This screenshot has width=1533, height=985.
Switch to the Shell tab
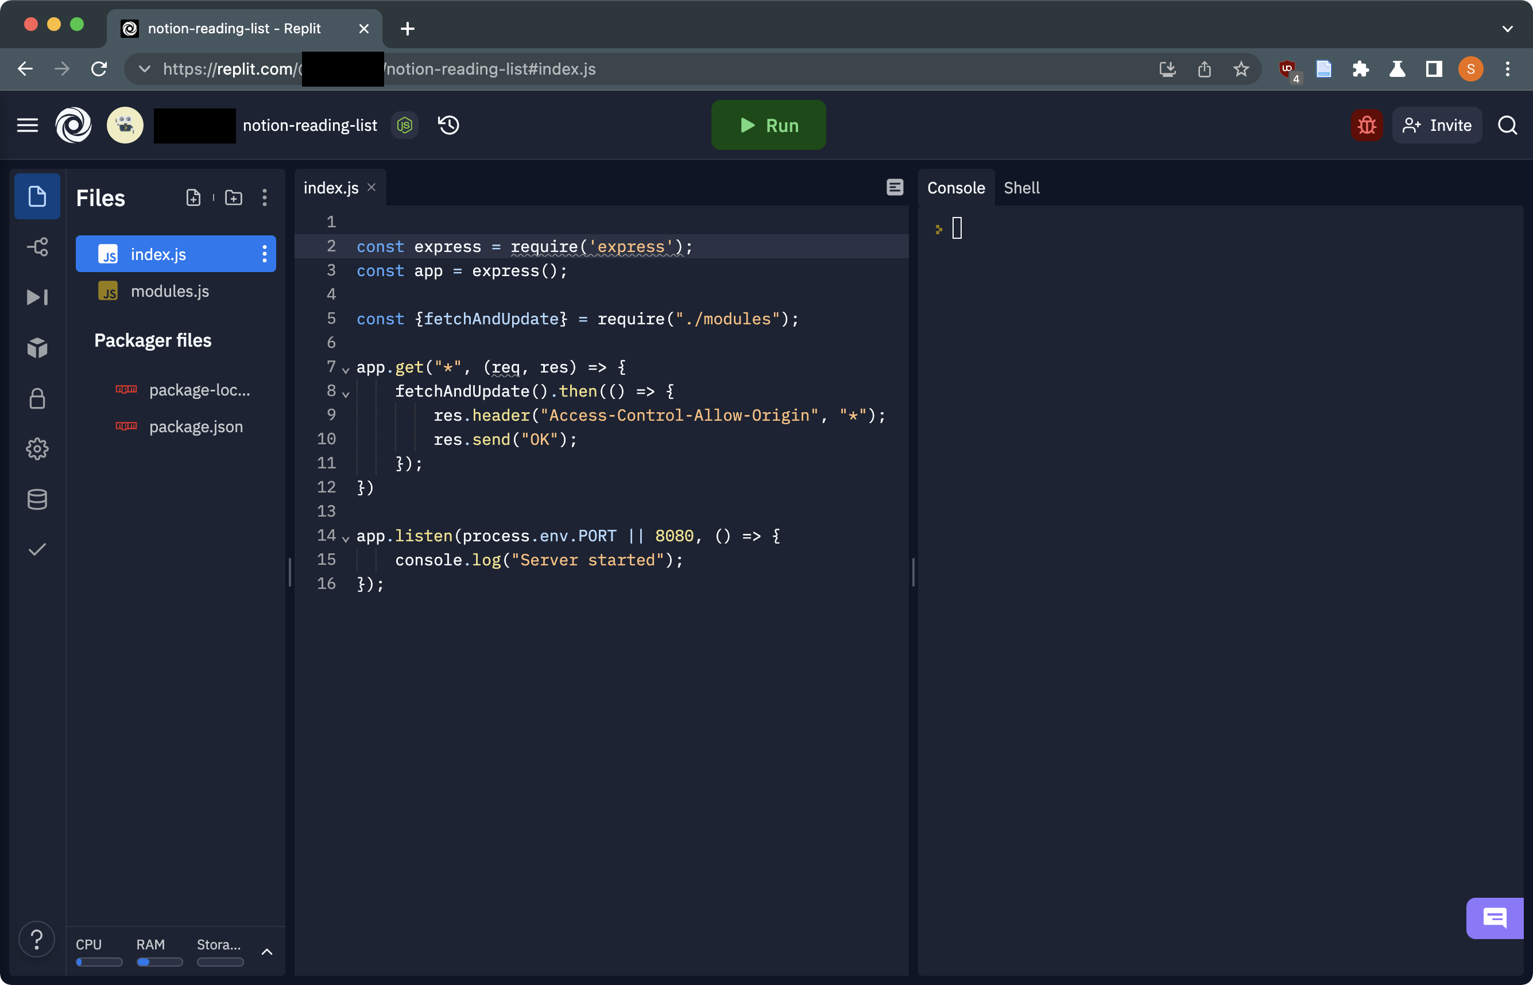pyautogui.click(x=1022, y=187)
